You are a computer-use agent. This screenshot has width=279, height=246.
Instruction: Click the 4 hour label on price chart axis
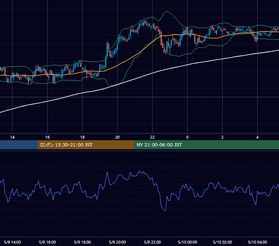[257, 137]
